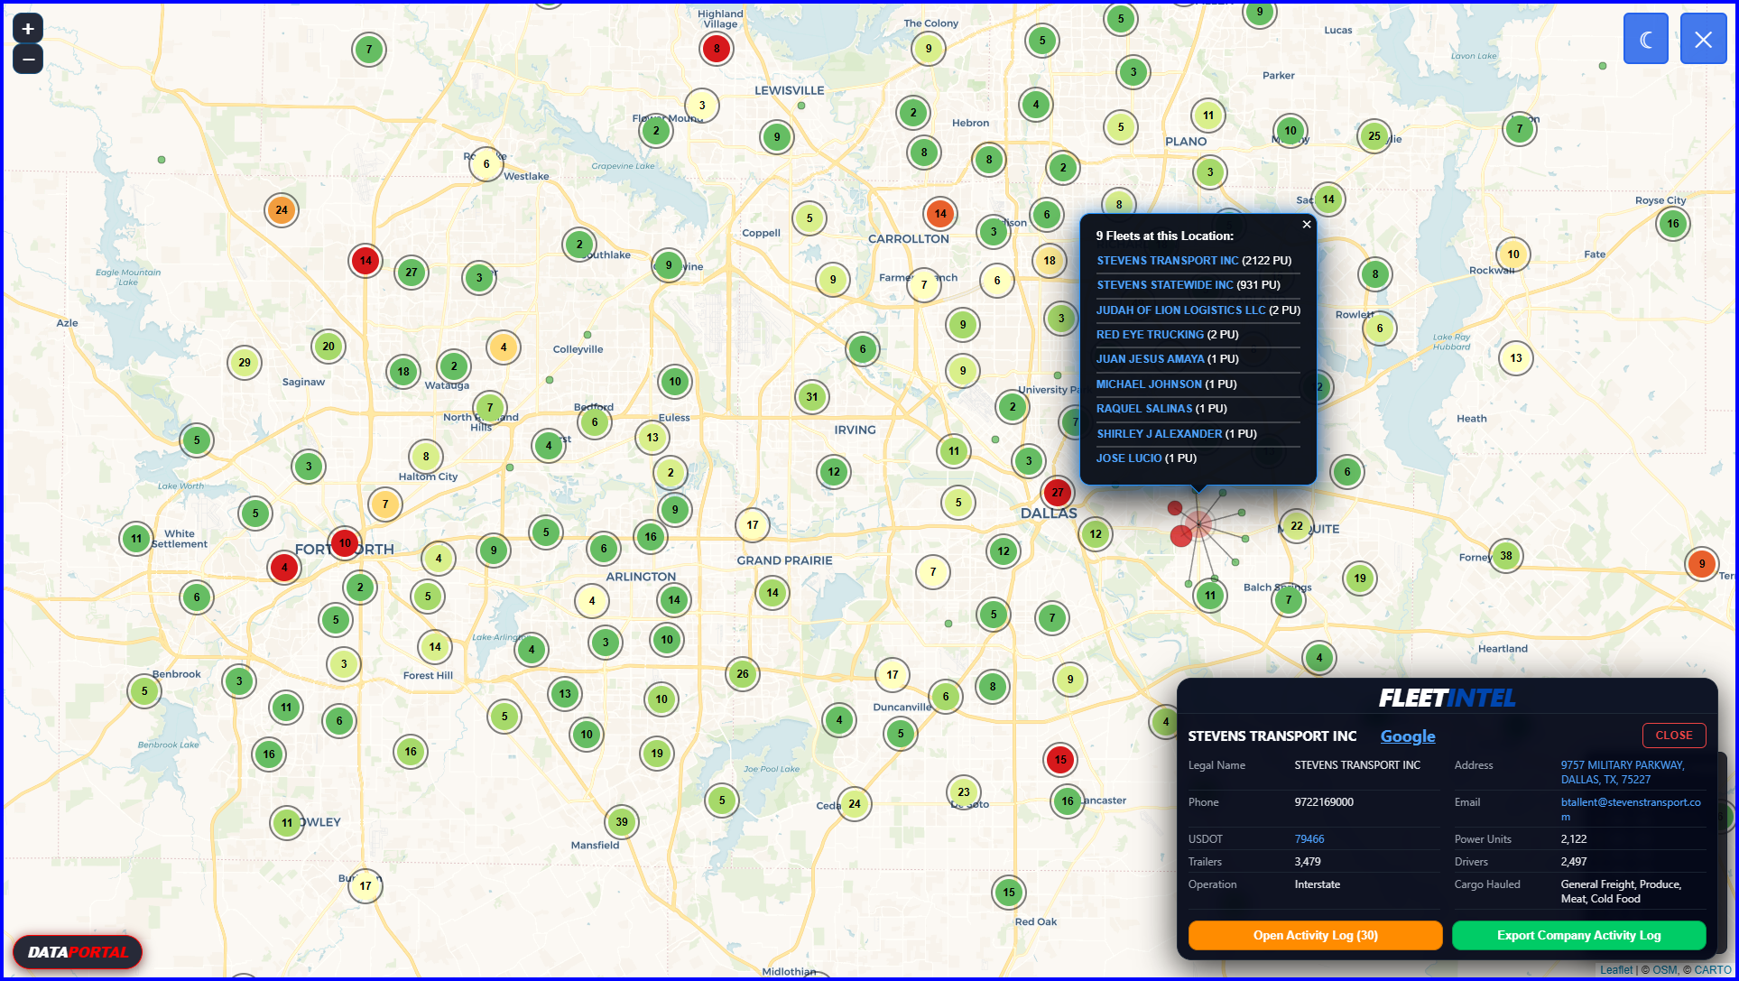Zoom out using the minus button
The height and width of the screenshot is (981, 1739).
27,59
